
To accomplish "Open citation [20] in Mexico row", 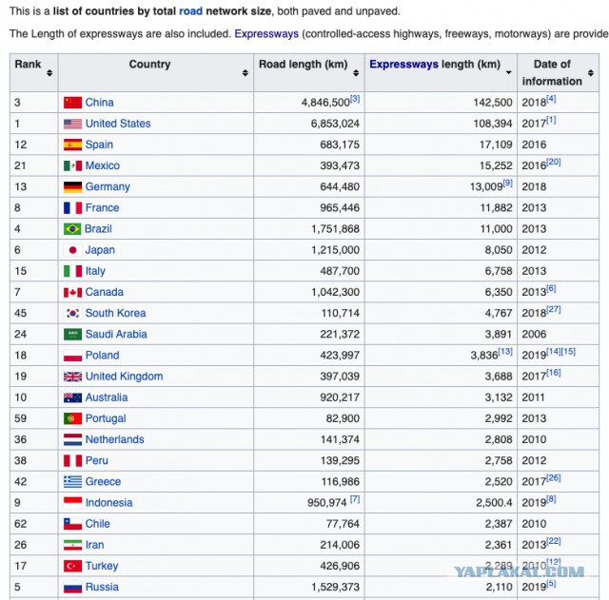I will [554, 162].
